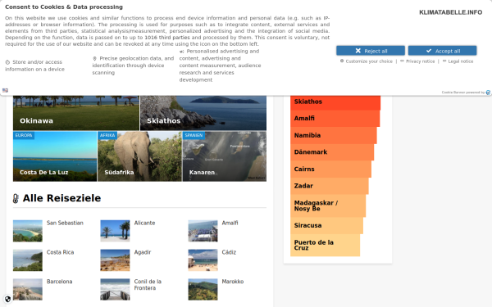Click the Agadir beach thumbnail
The height and width of the screenshot is (307, 492).
pos(115,260)
